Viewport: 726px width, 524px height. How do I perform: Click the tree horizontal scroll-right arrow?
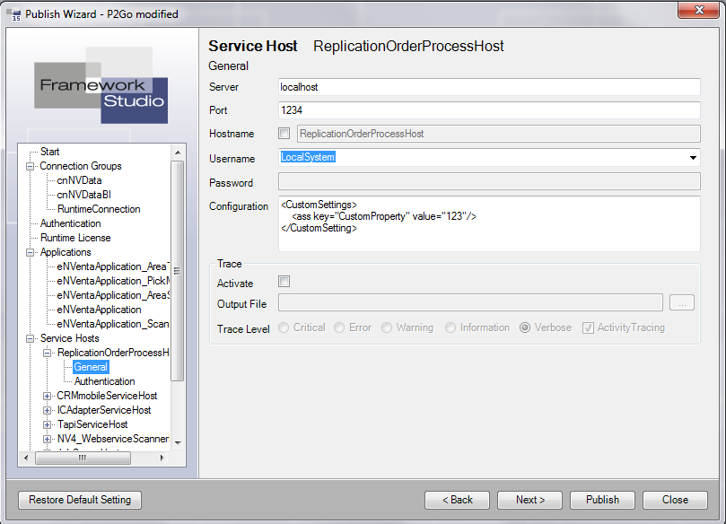pos(162,458)
